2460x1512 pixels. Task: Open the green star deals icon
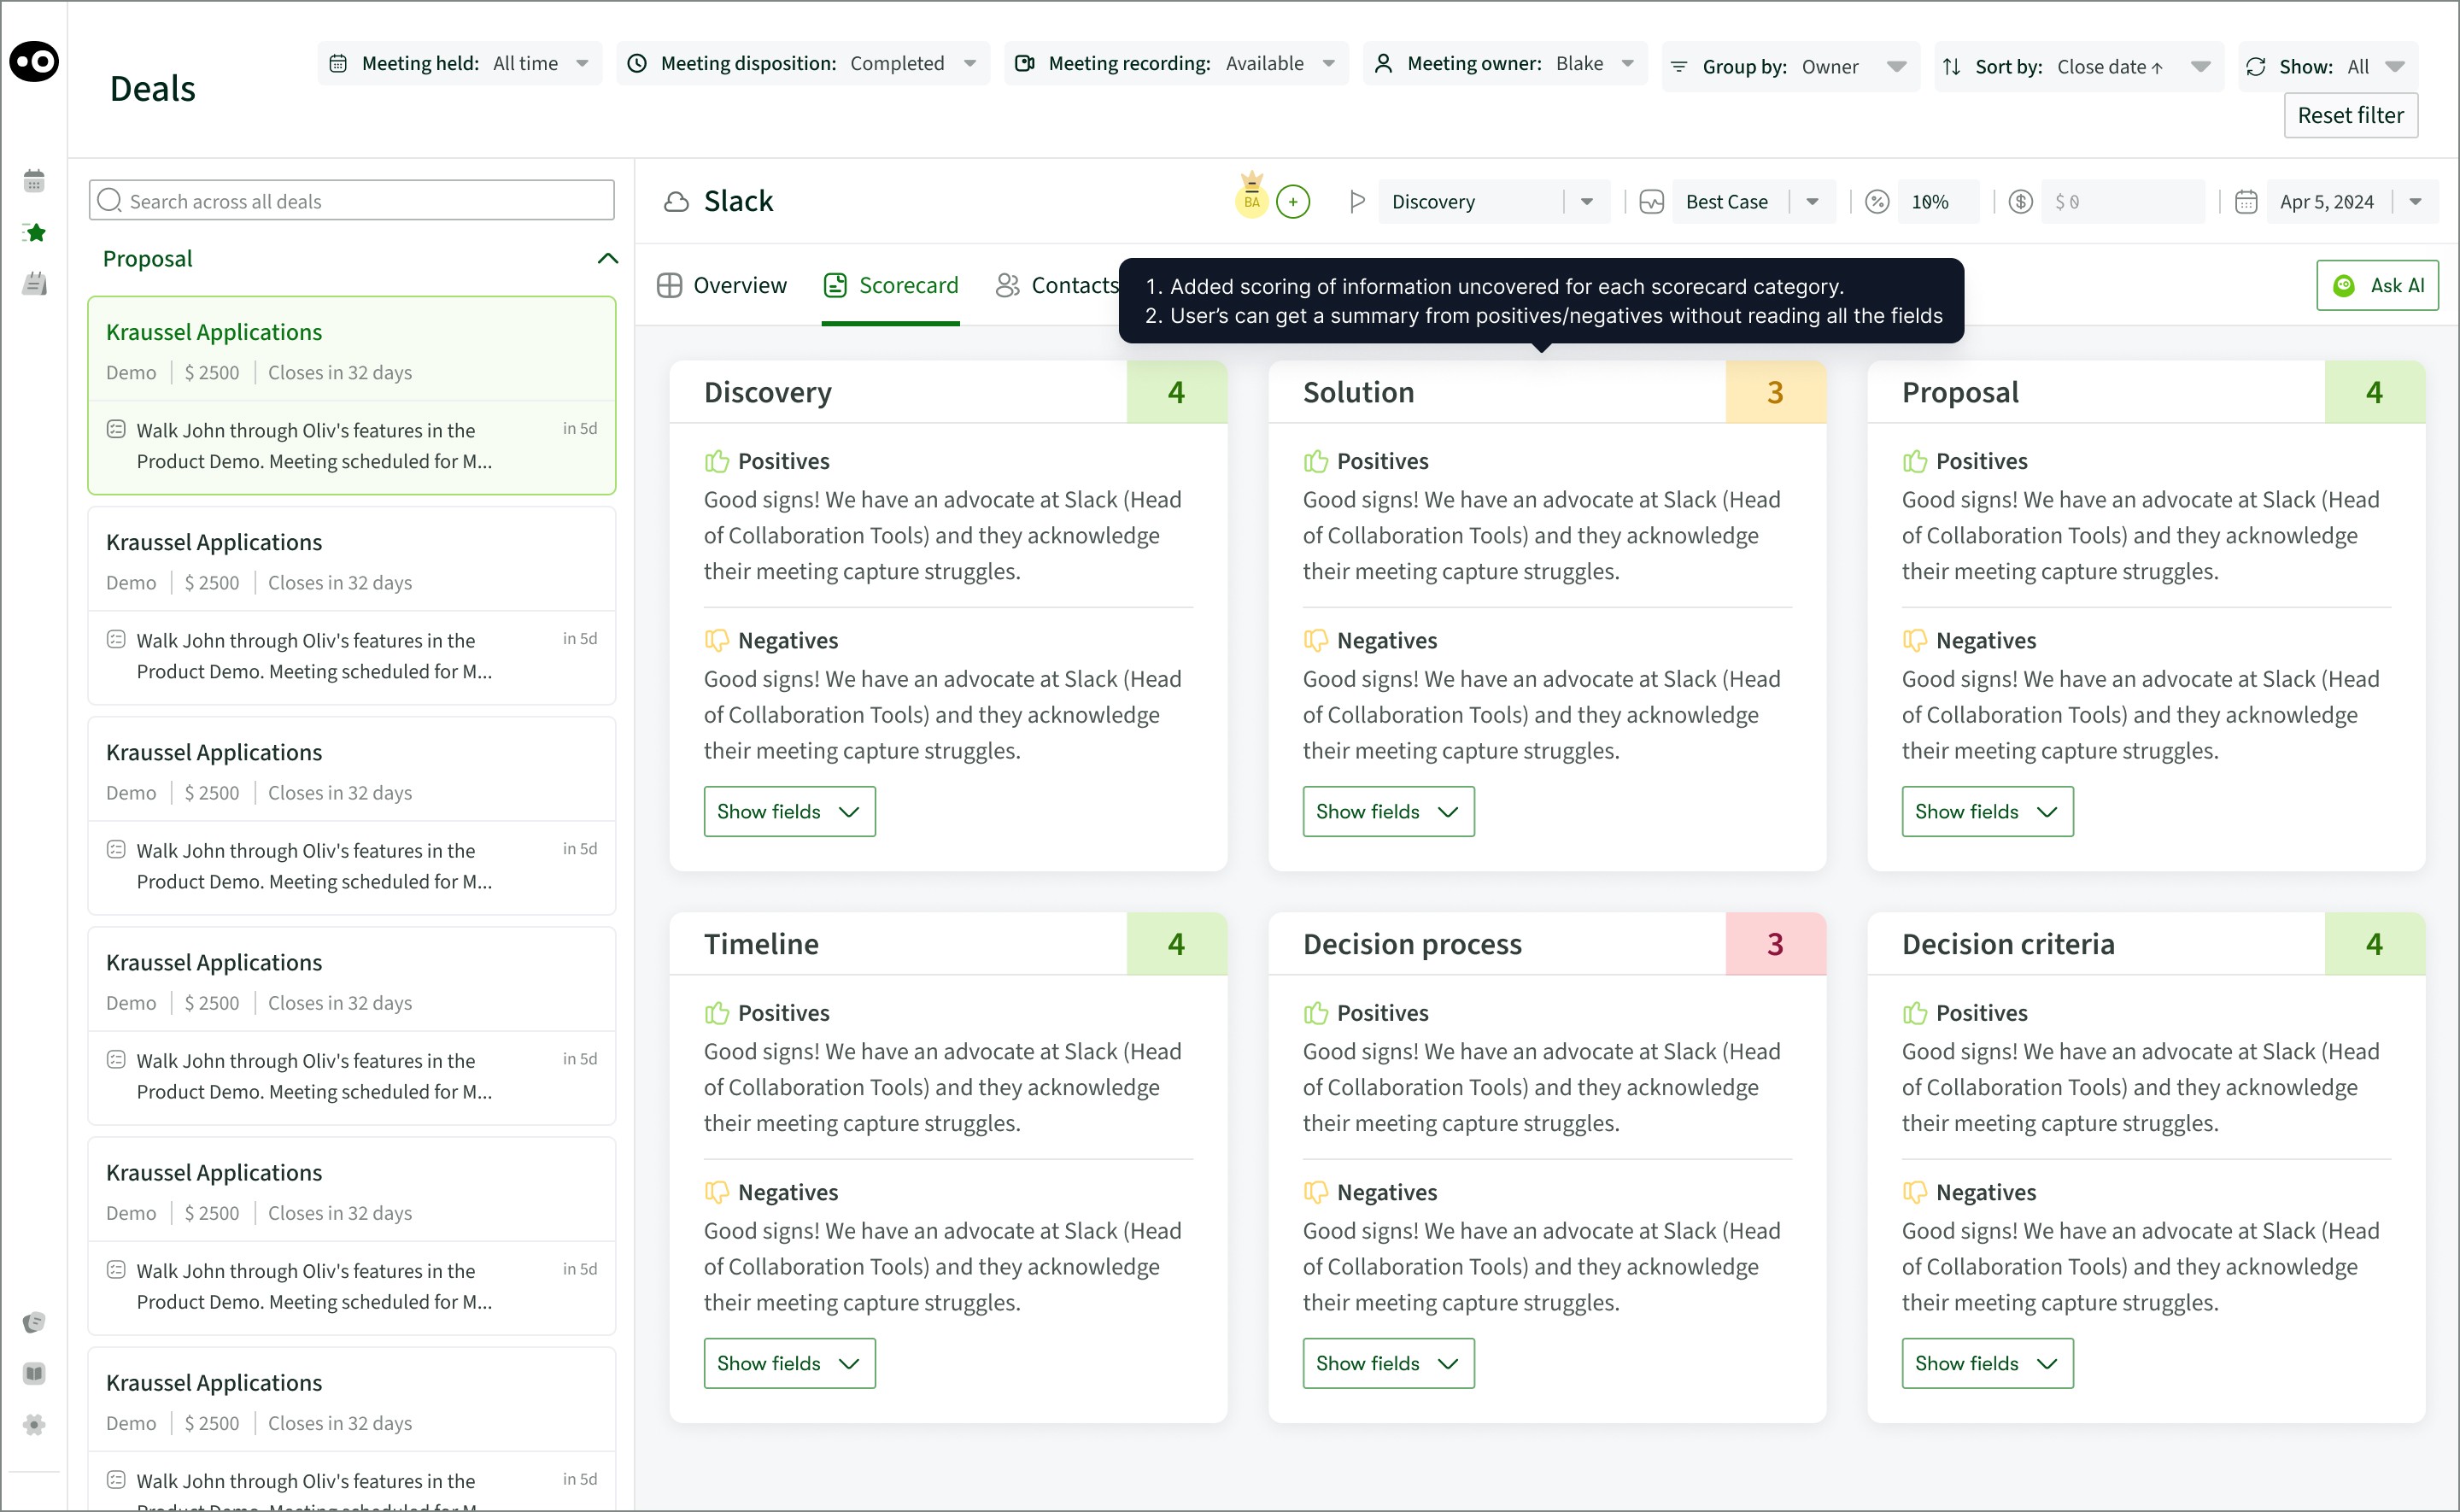tap(34, 233)
